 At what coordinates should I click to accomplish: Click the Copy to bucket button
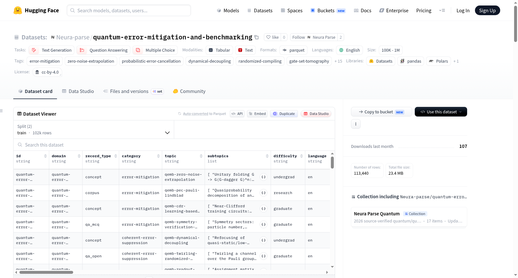[x=381, y=112]
